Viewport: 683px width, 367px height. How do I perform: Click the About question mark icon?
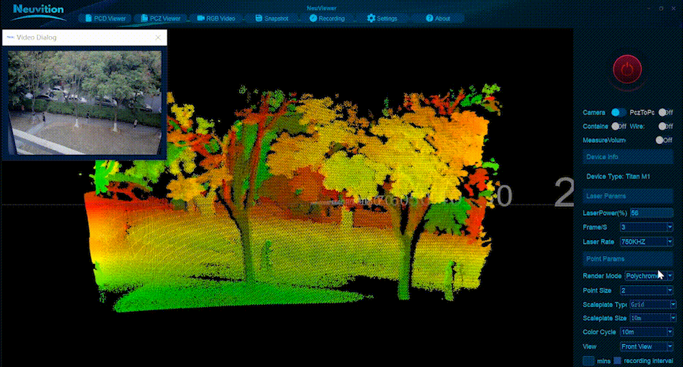coord(429,18)
